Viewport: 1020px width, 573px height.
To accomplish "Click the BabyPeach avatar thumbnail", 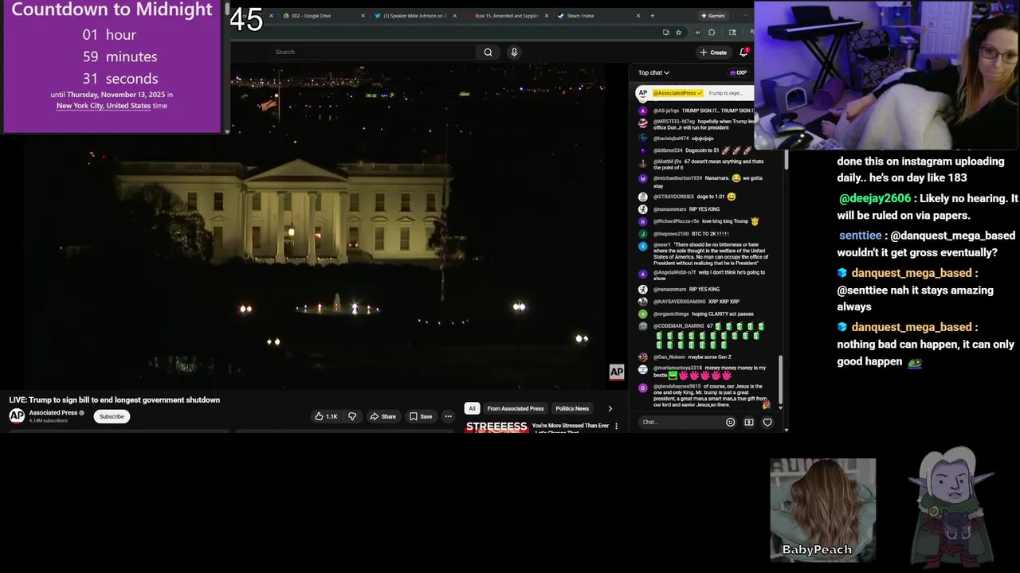I will click(x=822, y=509).
